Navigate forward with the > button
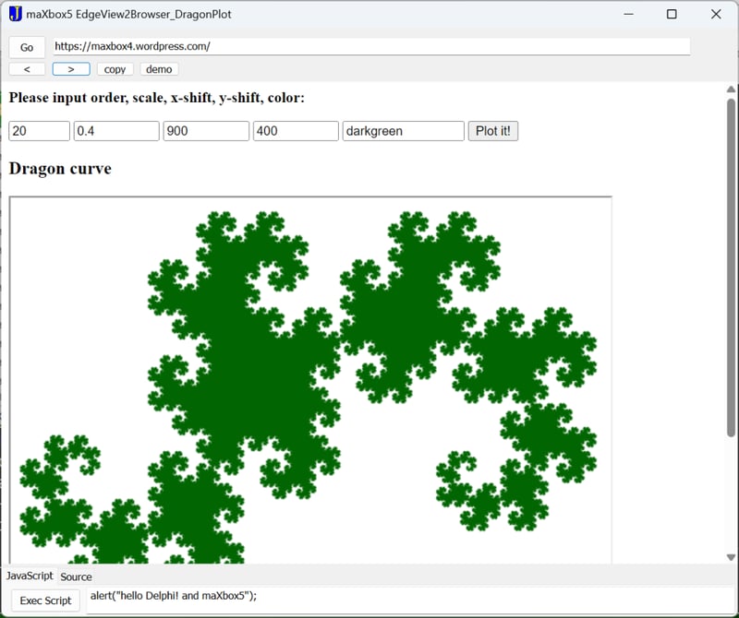739x618 pixels. click(x=71, y=68)
